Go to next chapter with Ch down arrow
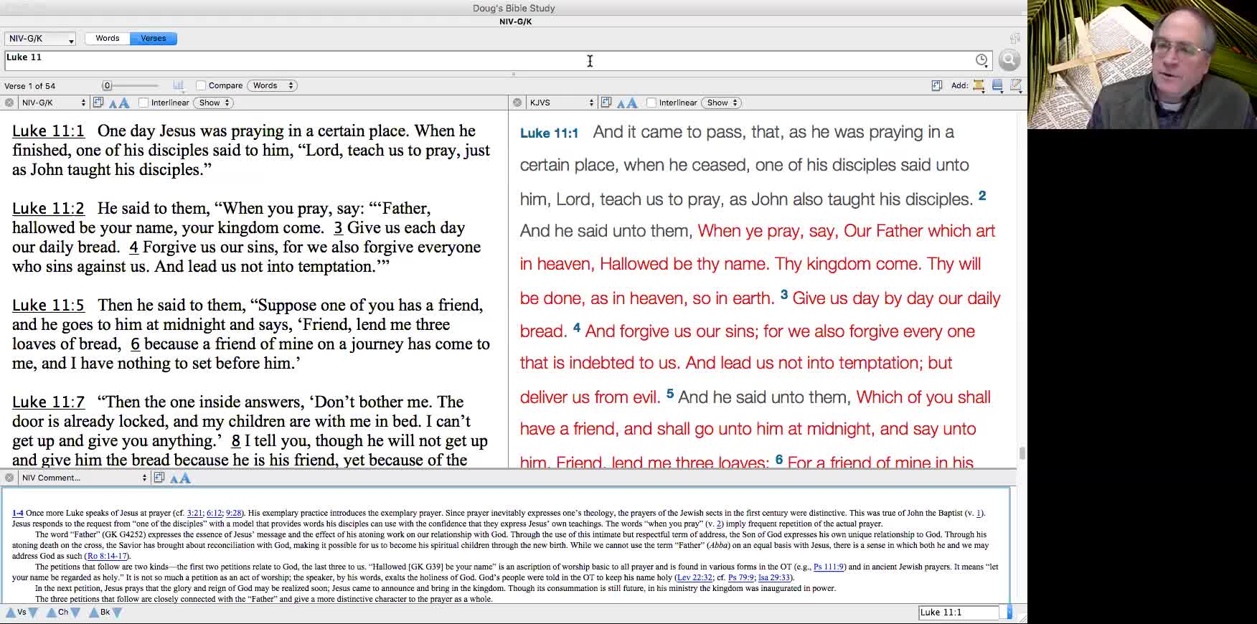 tap(75, 613)
